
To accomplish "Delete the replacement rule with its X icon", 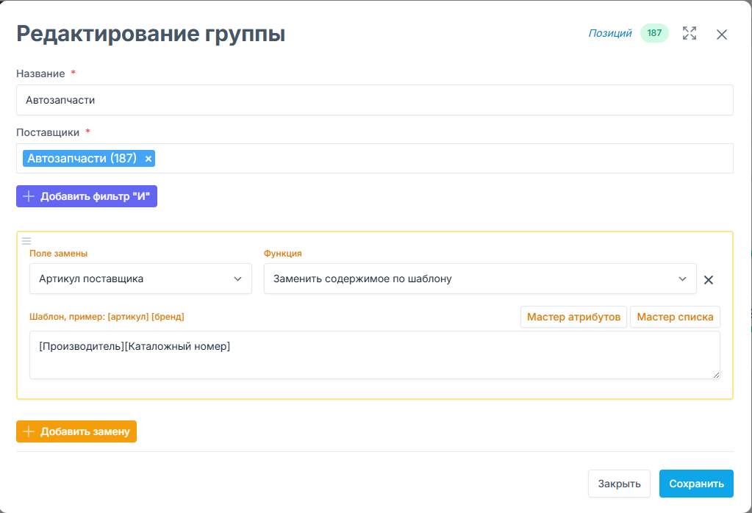I will (x=709, y=279).
